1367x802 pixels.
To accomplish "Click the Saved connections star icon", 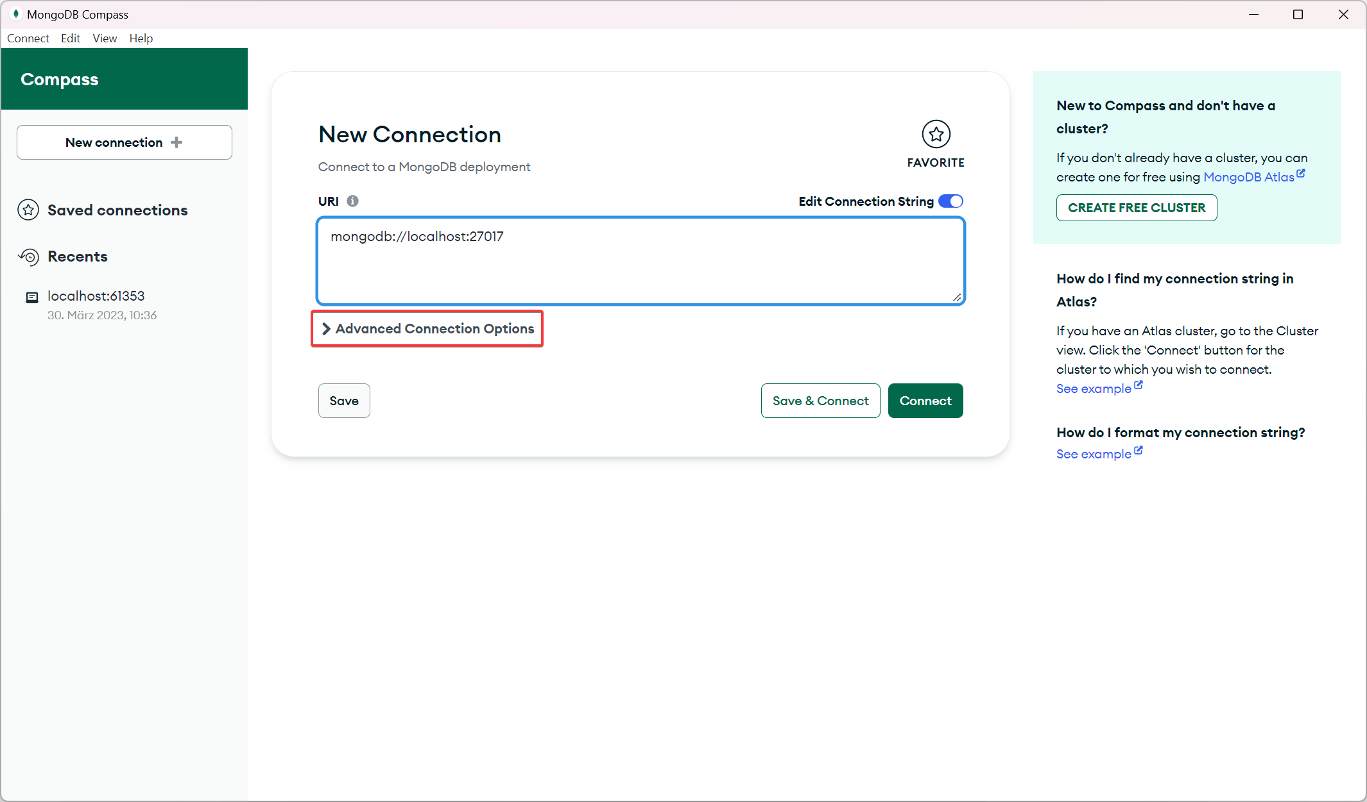I will point(28,210).
